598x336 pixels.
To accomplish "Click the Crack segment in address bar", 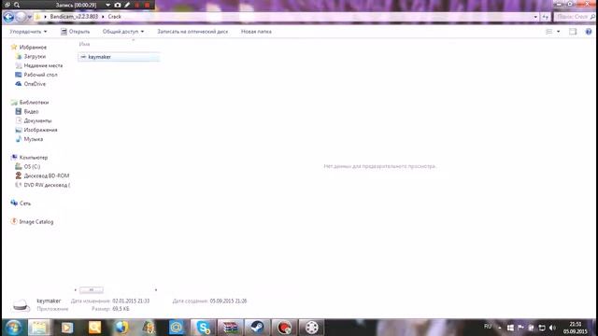I will 114,17.
